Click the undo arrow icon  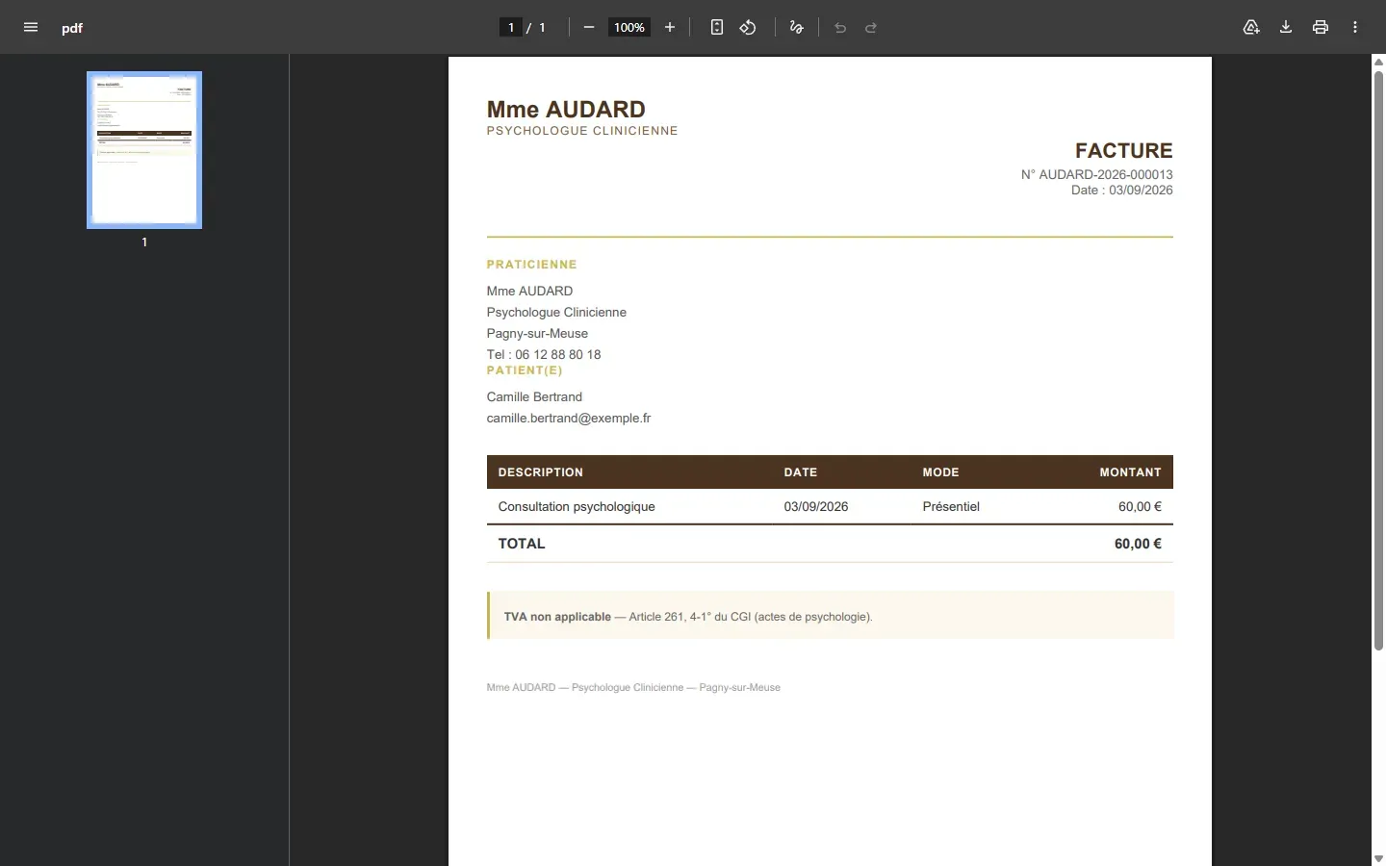(x=840, y=27)
